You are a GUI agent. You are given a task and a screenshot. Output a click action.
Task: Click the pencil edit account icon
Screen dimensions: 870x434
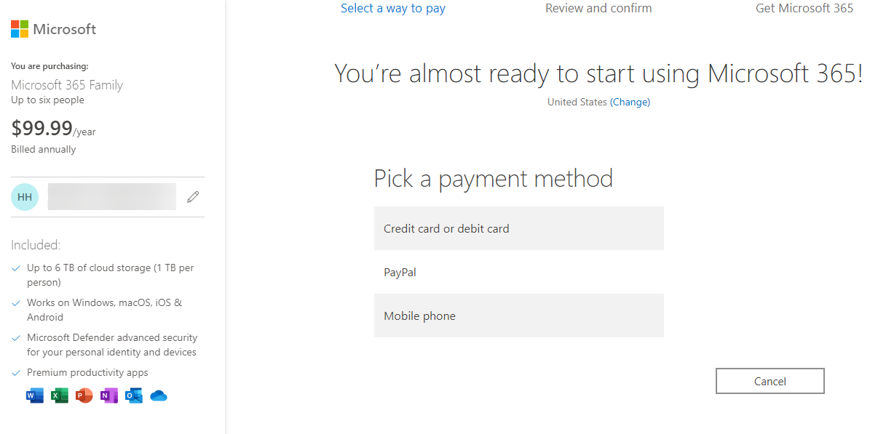click(x=193, y=197)
